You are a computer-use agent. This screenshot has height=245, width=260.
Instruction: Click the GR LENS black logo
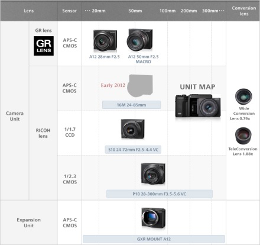click(44, 46)
